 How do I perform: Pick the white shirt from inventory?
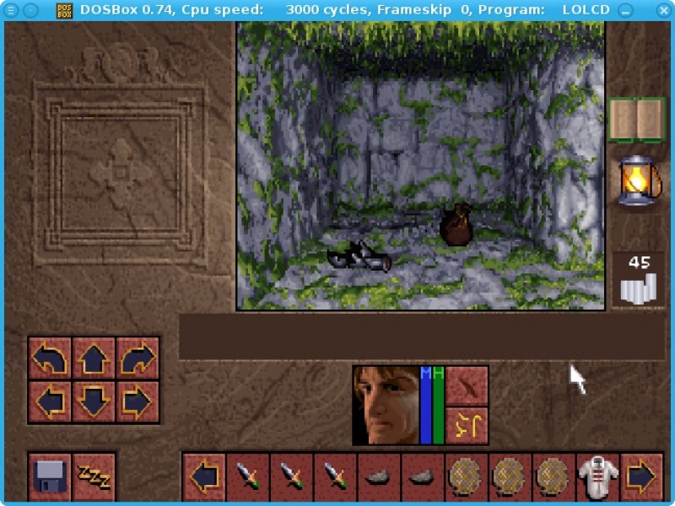[x=598, y=476]
